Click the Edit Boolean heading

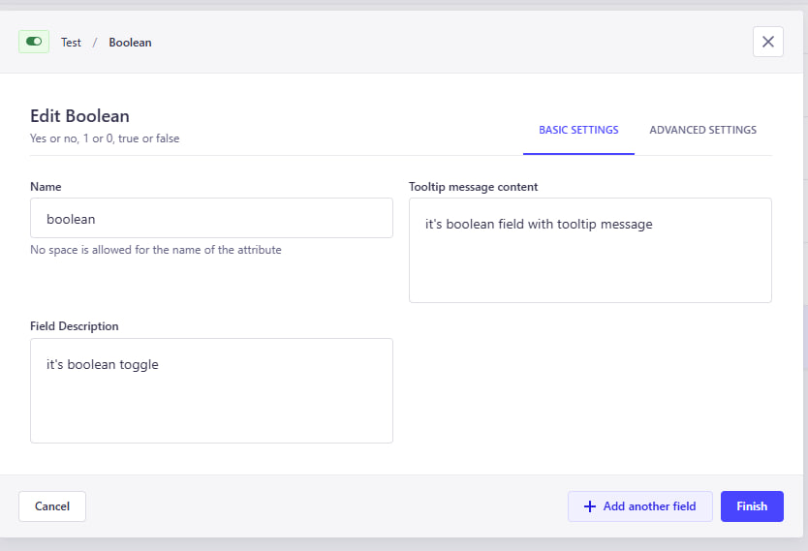click(x=79, y=116)
